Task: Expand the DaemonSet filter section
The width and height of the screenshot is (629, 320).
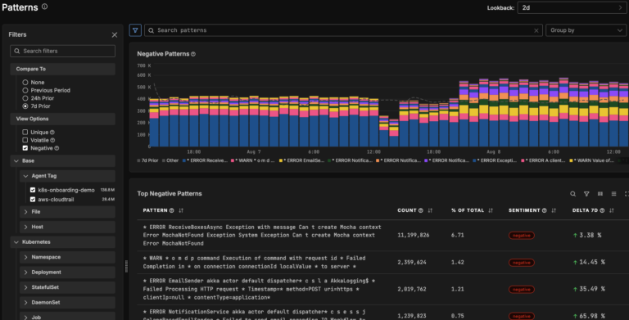Action: pos(67,302)
